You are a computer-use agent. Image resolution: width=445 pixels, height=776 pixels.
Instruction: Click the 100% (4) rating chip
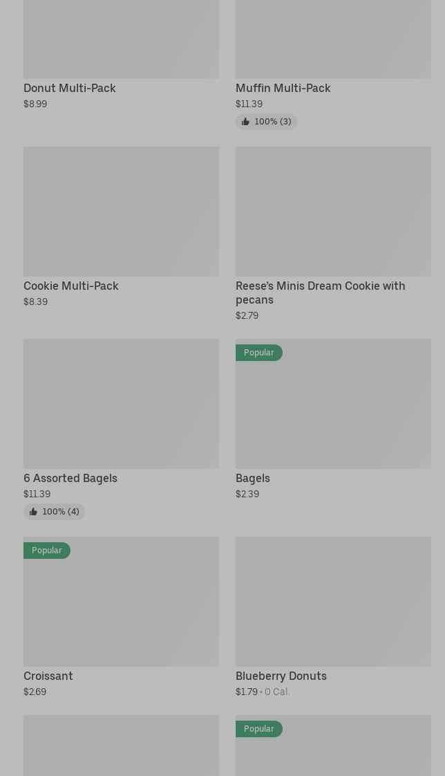click(55, 512)
